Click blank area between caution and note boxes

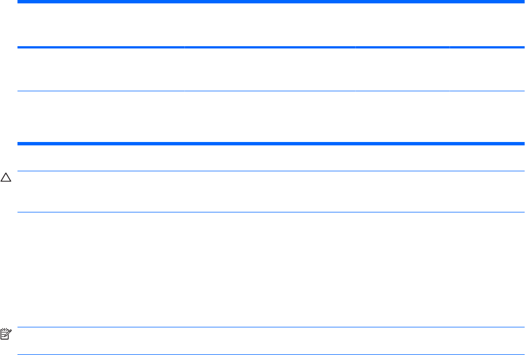271,269
